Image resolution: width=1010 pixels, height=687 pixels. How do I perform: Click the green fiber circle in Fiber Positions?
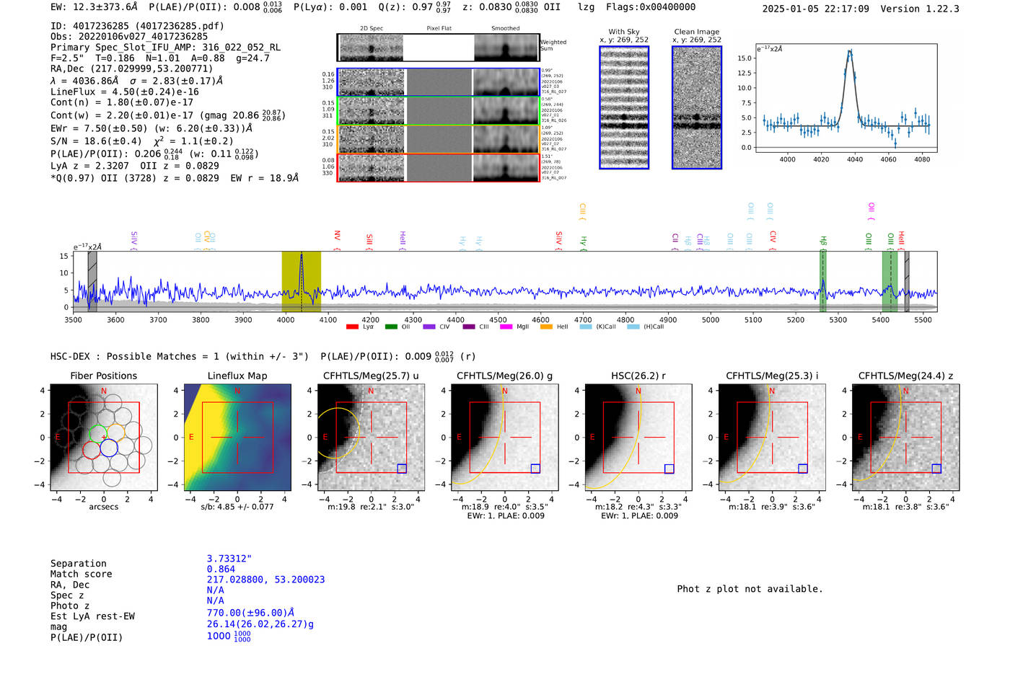pos(97,434)
